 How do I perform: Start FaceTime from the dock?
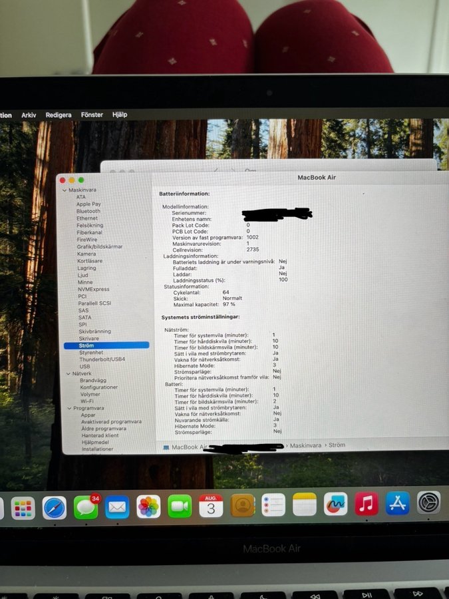pos(180,506)
